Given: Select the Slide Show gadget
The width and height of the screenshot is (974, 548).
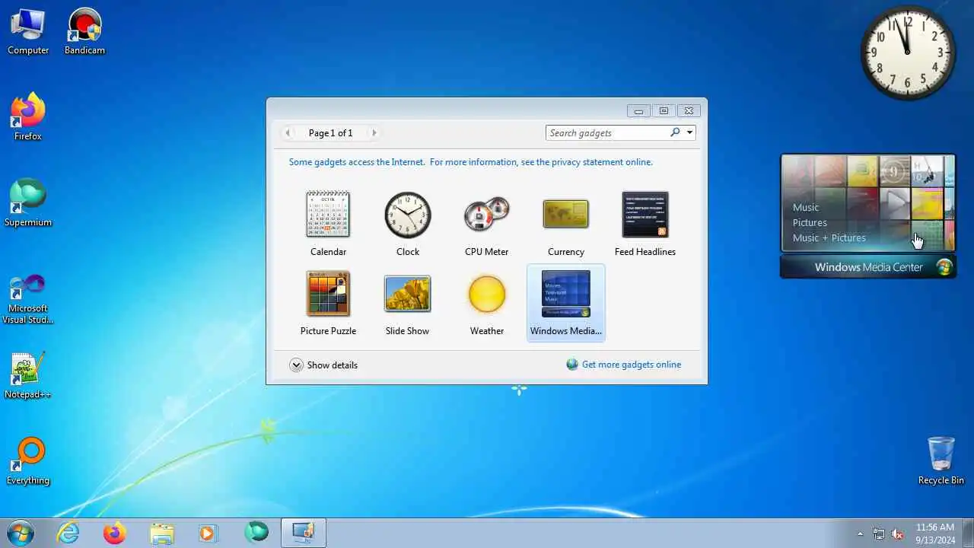Looking at the screenshot, I should coord(408,294).
